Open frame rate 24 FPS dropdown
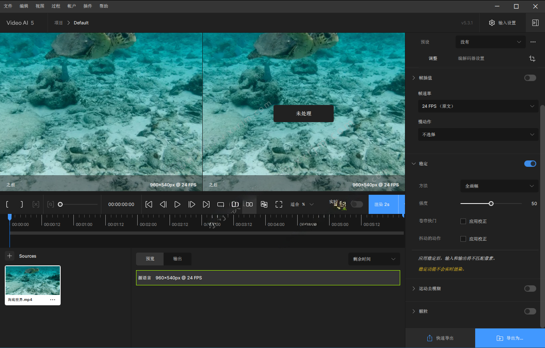Image resolution: width=545 pixels, height=348 pixels. click(478, 106)
